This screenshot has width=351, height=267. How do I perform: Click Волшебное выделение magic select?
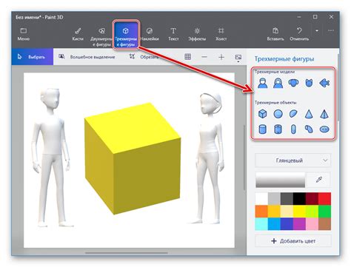pos(87,57)
